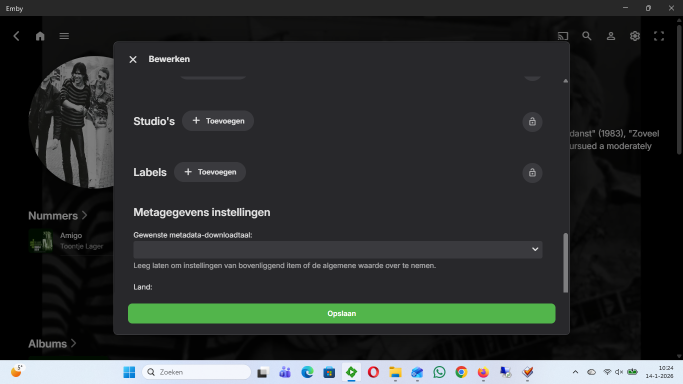This screenshot has width=683, height=384.
Task: Add a studio with Toevoegen
Action: click(218, 121)
